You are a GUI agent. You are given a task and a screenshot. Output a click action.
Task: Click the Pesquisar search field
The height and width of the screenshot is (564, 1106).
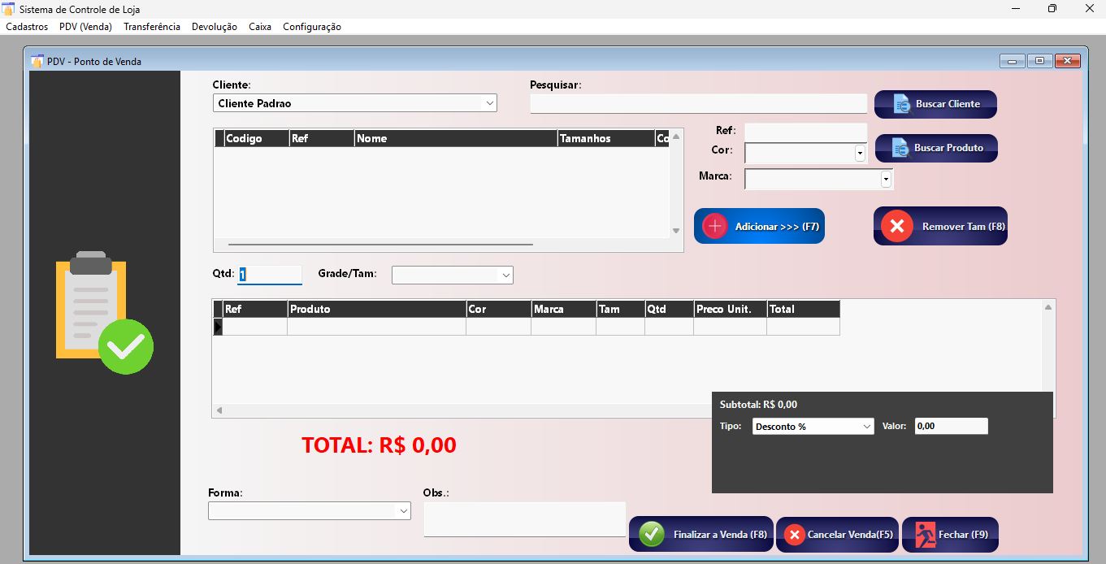[698, 103]
